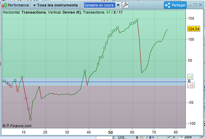This screenshot has height=139, width=205.
Task: Click the Performance candlestick icon
Action: tap(4, 5)
